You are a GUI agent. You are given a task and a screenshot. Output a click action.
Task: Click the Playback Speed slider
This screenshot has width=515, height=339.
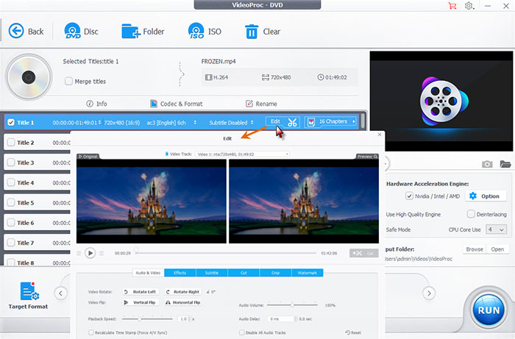(147, 319)
